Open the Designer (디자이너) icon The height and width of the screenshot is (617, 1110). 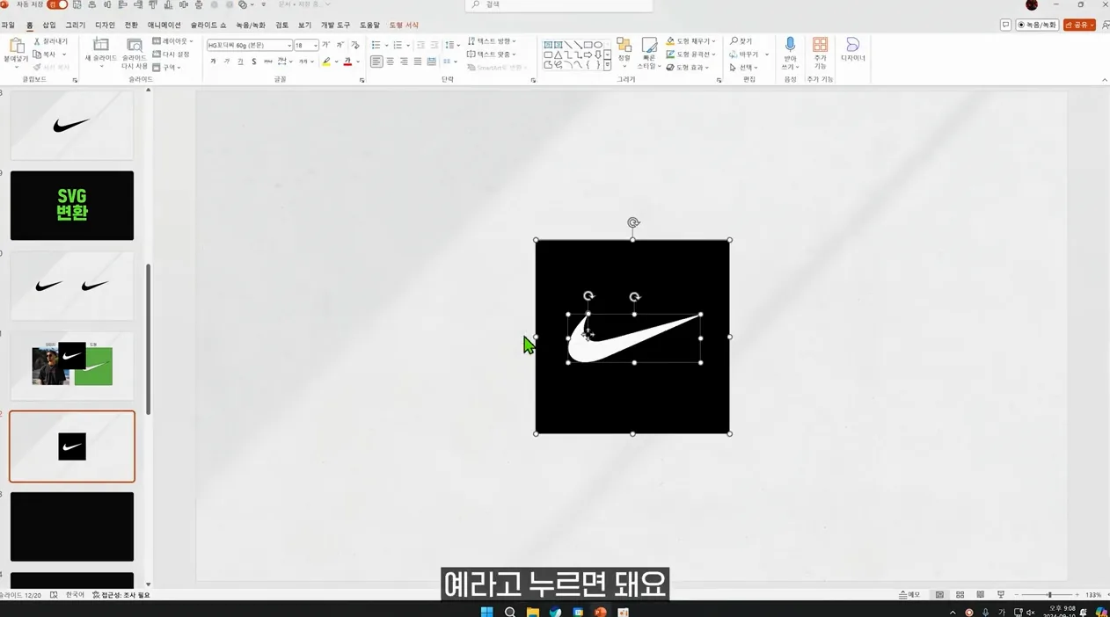coord(852,46)
